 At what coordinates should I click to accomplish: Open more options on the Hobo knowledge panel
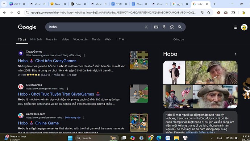coord(236,54)
